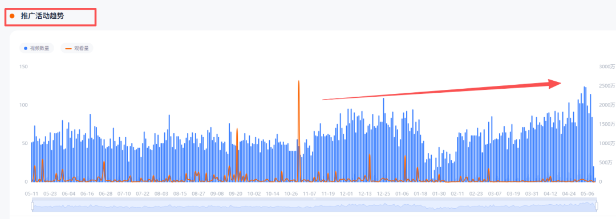Viewport: 616px width, 219px height.
Task: Click the 05-23 date label
Action: [50, 193]
